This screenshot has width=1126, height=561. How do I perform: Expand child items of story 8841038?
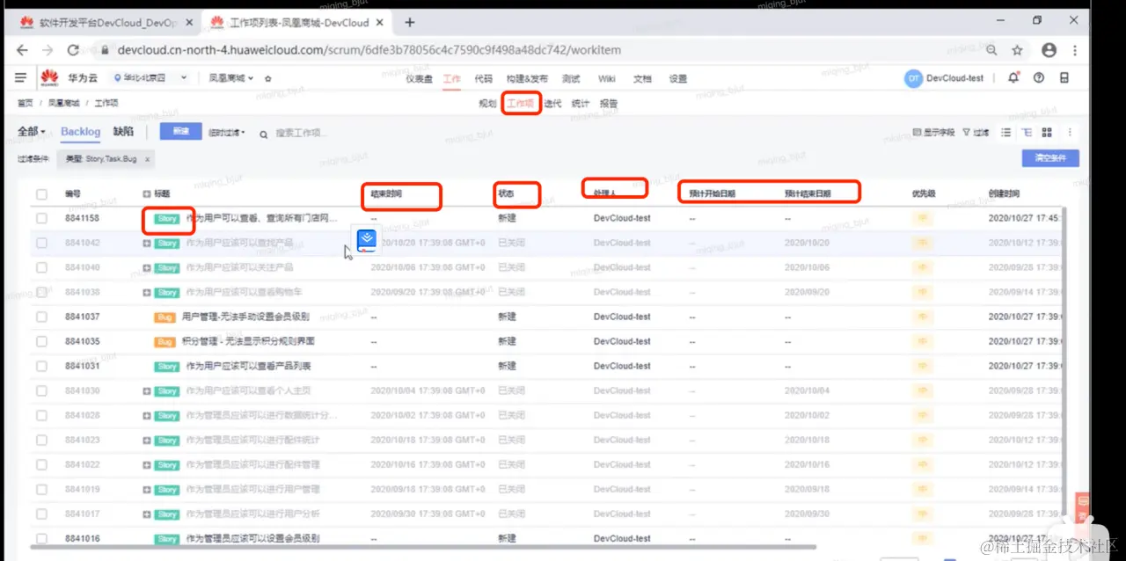[147, 292]
